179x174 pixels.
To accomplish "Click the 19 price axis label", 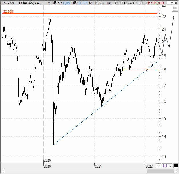I will 164,56.
